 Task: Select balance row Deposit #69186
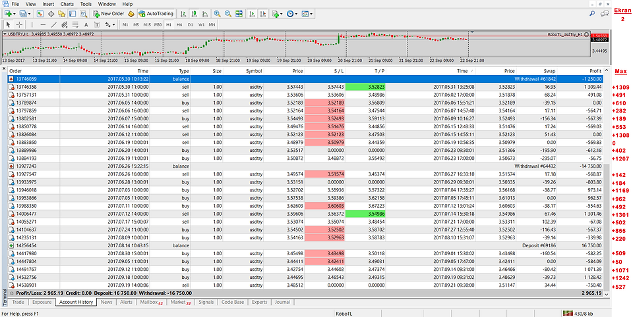pos(305,245)
